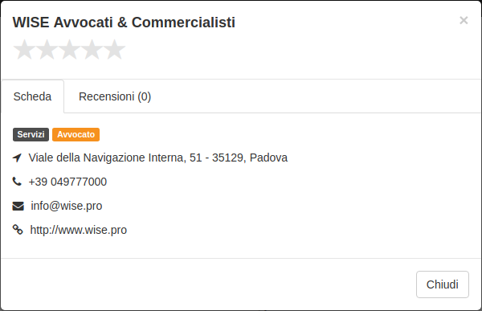The width and height of the screenshot is (482, 311).
Task: Click the phone number +39 049777000
Action: tap(67, 182)
